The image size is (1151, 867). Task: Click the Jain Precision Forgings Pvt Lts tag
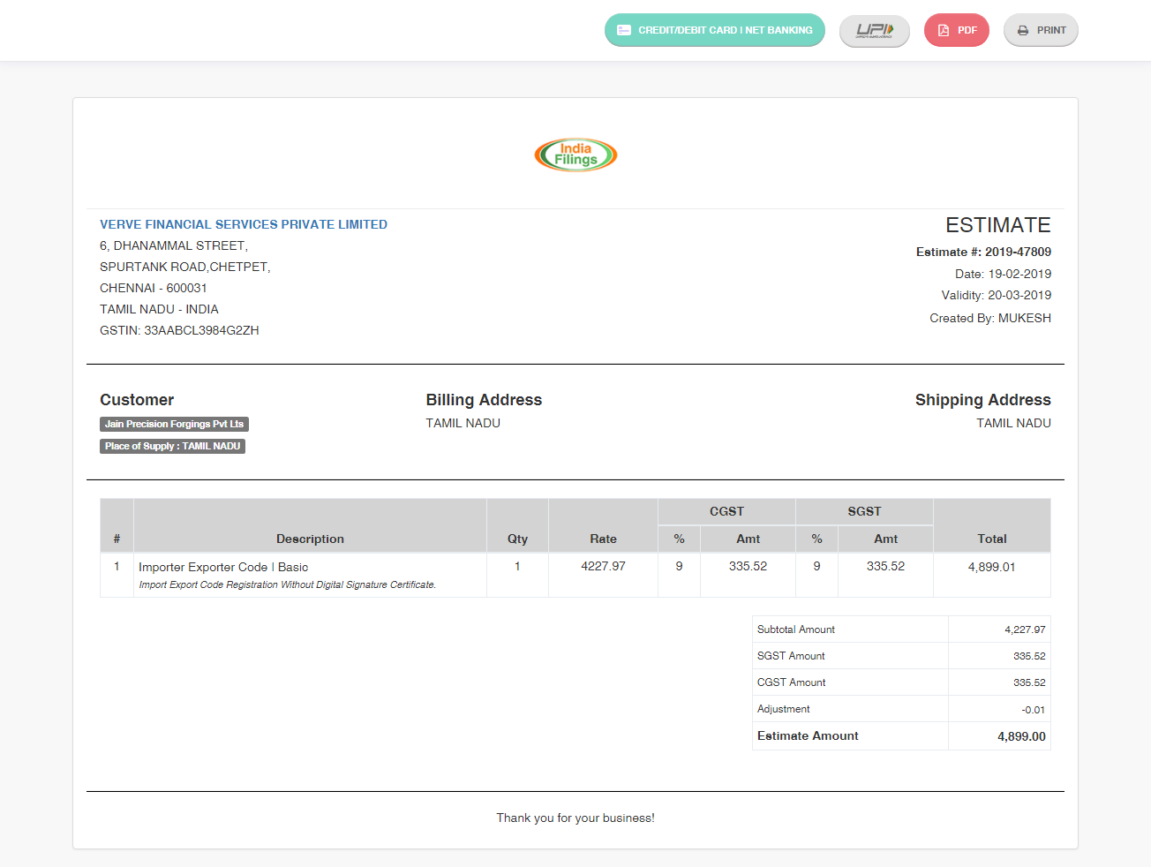174,424
